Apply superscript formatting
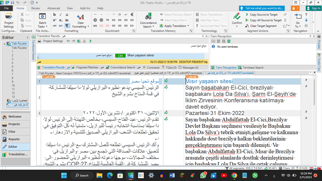Viewport: 322px width, 181px height. [x=54, y=20]
